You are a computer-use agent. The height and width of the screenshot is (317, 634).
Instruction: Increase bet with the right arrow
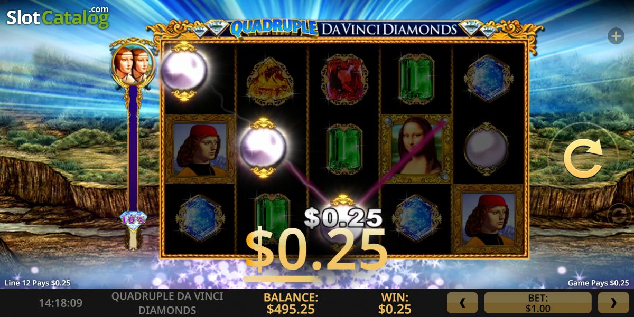[613, 303]
